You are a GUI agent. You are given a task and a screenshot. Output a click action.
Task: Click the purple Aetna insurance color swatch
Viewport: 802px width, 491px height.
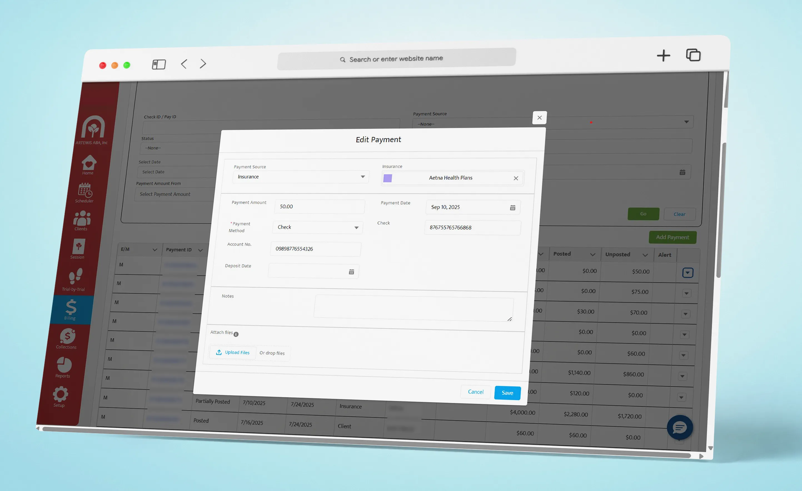(x=388, y=178)
